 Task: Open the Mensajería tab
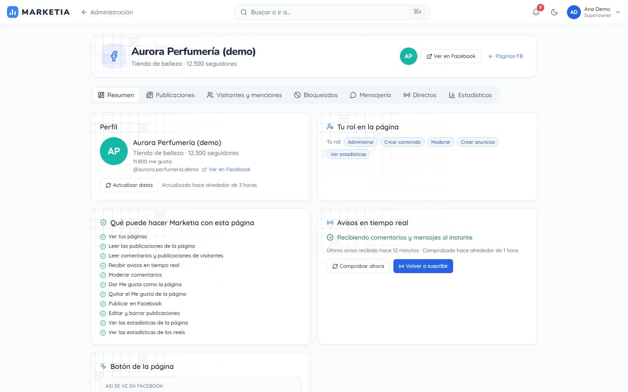click(x=370, y=95)
